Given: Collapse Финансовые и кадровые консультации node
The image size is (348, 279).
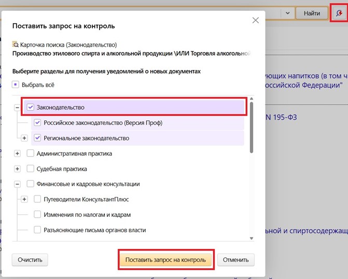Looking at the screenshot, I should pos(17,184).
